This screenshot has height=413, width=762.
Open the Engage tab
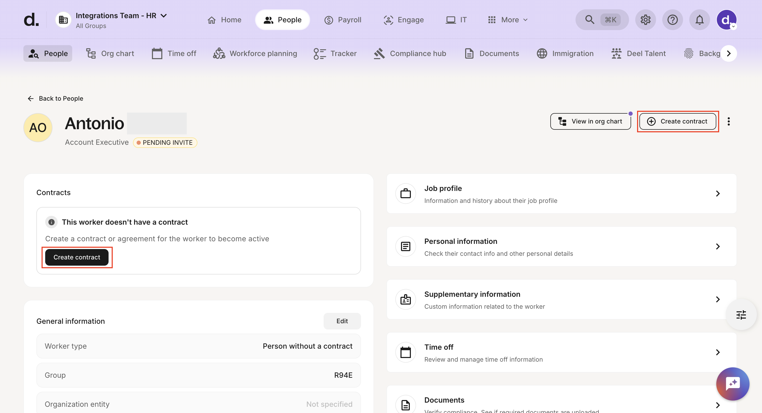[404, 20]
